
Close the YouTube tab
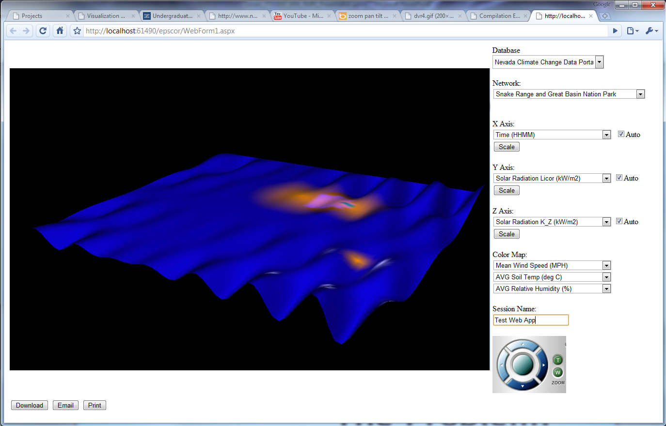click(329, 16)
